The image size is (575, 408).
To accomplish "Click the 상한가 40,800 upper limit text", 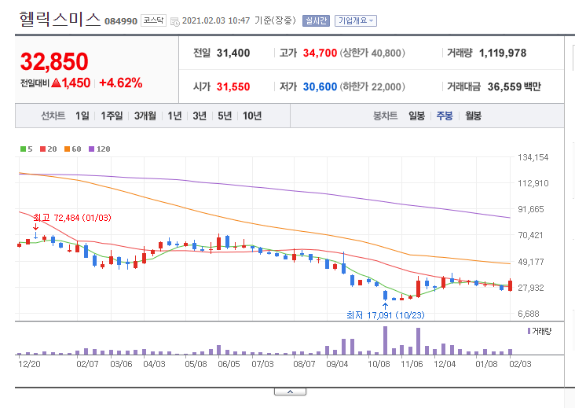I will (372, 53).
